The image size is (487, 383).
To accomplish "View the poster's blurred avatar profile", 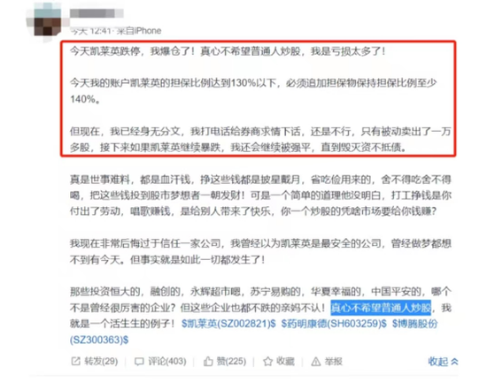I will [x=48, y=22].
